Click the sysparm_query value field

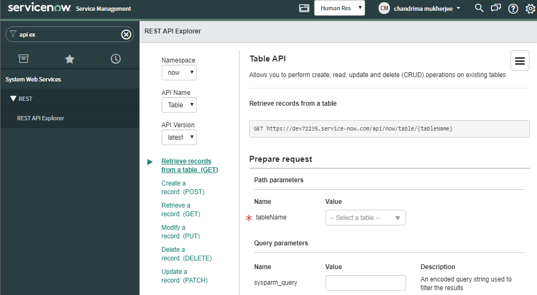pos(366,283)
